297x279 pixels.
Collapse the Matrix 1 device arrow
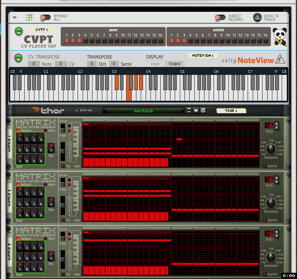[x=9, y=125]
